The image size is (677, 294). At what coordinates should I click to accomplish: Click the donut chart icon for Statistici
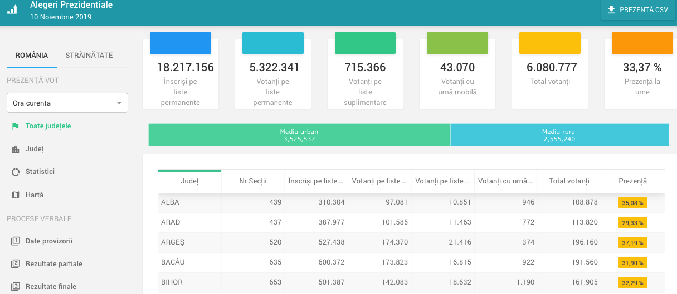[16, 172]
